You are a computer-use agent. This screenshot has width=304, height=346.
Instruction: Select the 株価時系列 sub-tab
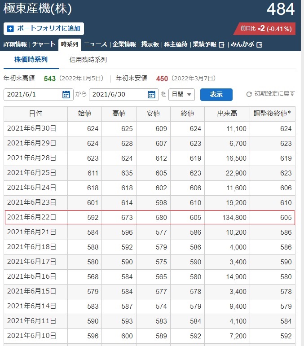(31, 60)
